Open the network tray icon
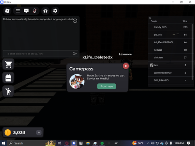This screenshot has width=195, height=146. [x=157, y=143]
